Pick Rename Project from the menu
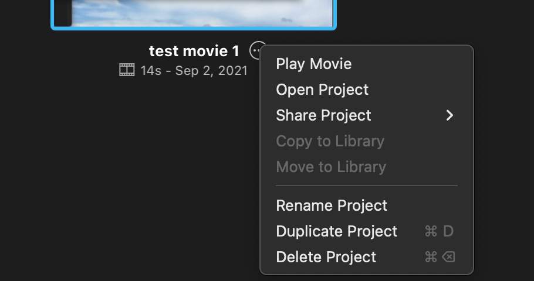The height and width of the screenshot is (281, 534). 332,205
